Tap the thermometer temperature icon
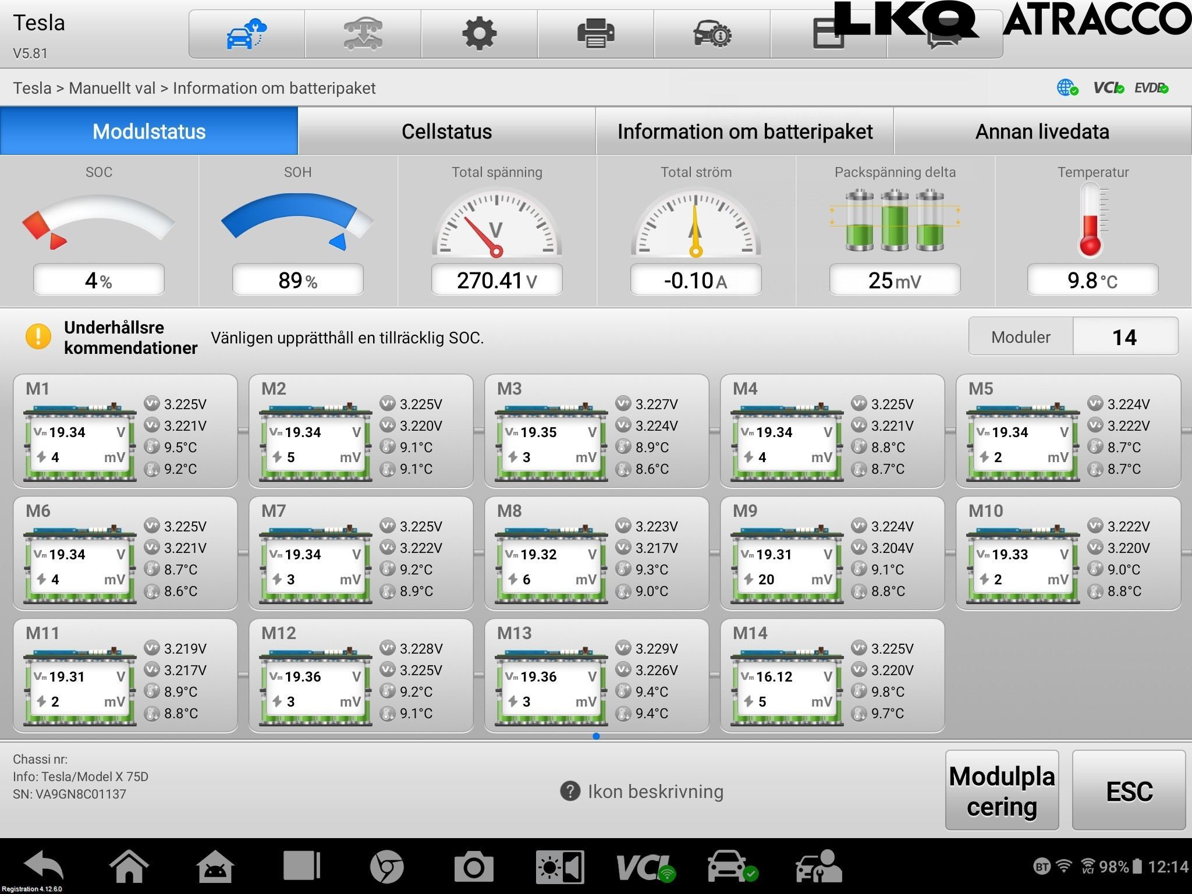Image resolution: width=1192 pixels, height=894 pixels. [x=1092, y=219]
